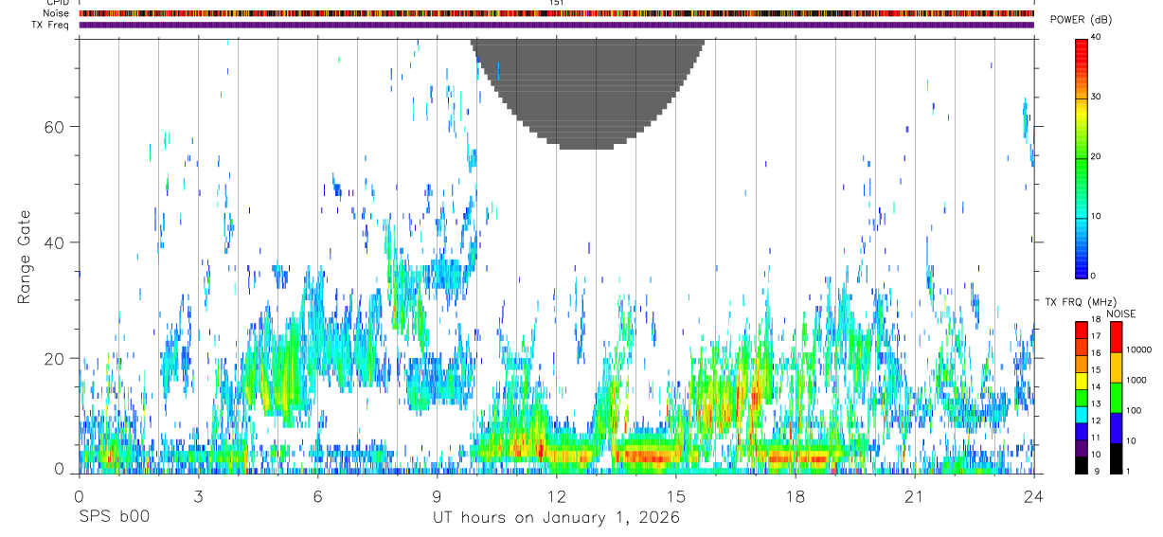Click the 20 tick on the power colorbar

tap(1097, 156)
